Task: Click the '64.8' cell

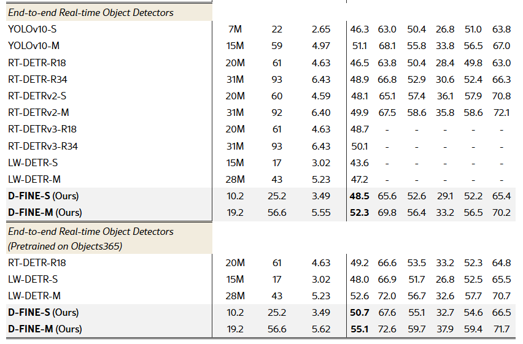Action: (x=502, y=263)
